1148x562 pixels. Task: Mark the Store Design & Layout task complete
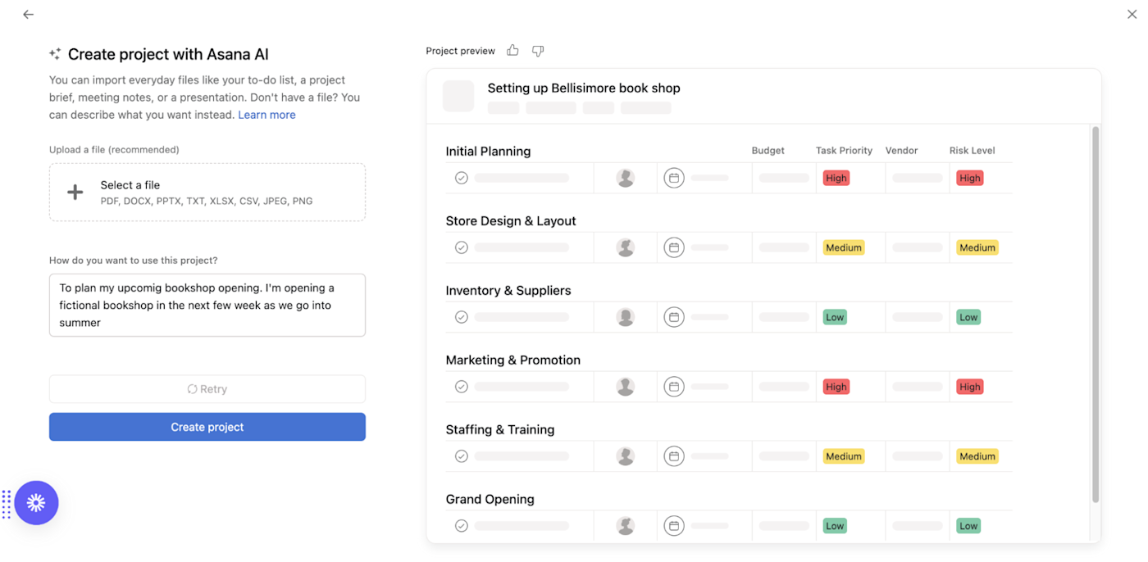coord(462,247)
